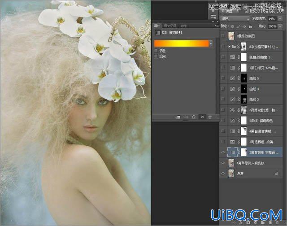Screen dimensions: 287x226
Task: Click the opacity 14% value field
Action: pos(273,19)
